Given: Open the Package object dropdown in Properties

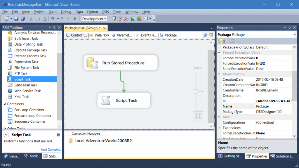Looking at the screenshot, I should point(295,35).
